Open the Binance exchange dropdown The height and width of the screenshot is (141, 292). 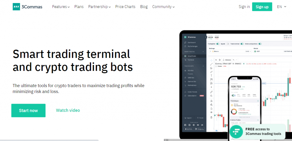231,51
